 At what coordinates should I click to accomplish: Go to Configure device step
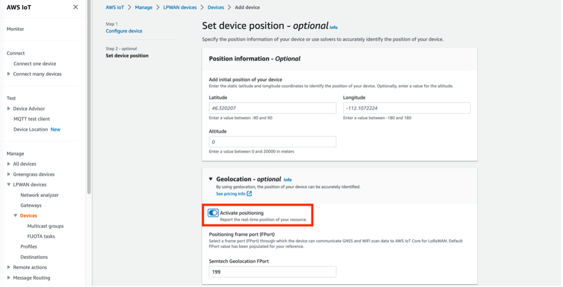[124, 31]
